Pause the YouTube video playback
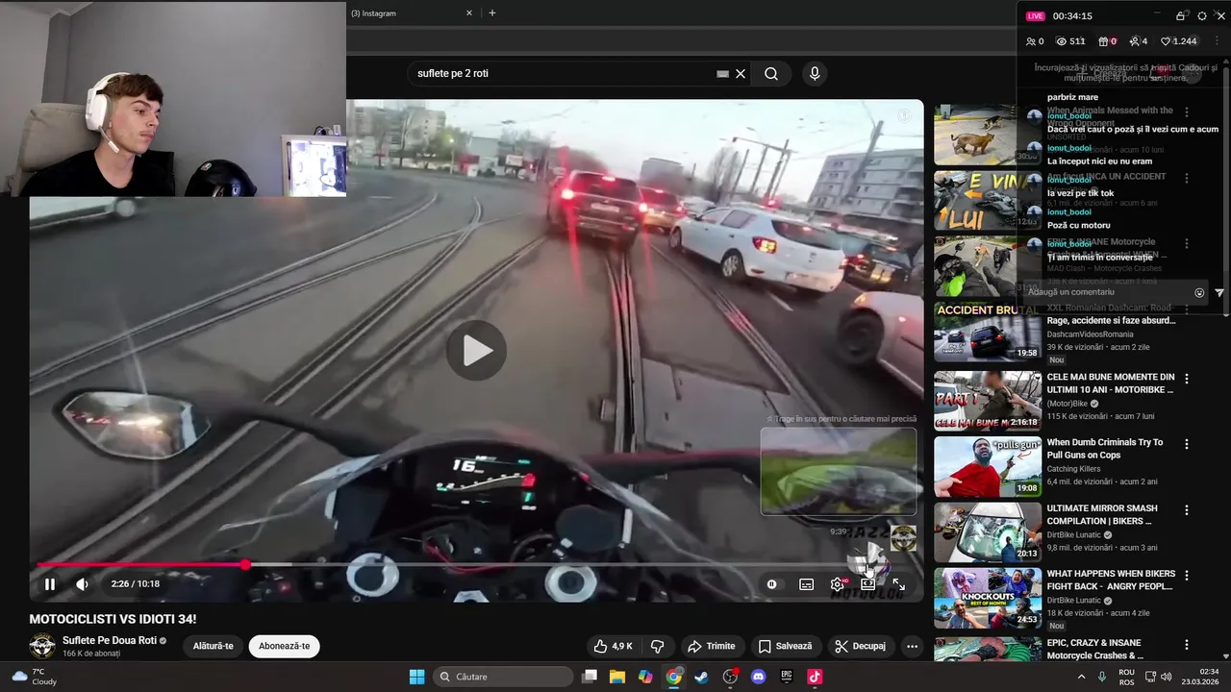Image resolution: width=1231 pixels, height=692 pixels. coord(50,584)
